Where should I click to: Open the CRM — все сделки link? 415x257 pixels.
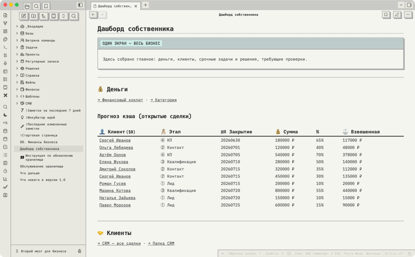[119, 244]
